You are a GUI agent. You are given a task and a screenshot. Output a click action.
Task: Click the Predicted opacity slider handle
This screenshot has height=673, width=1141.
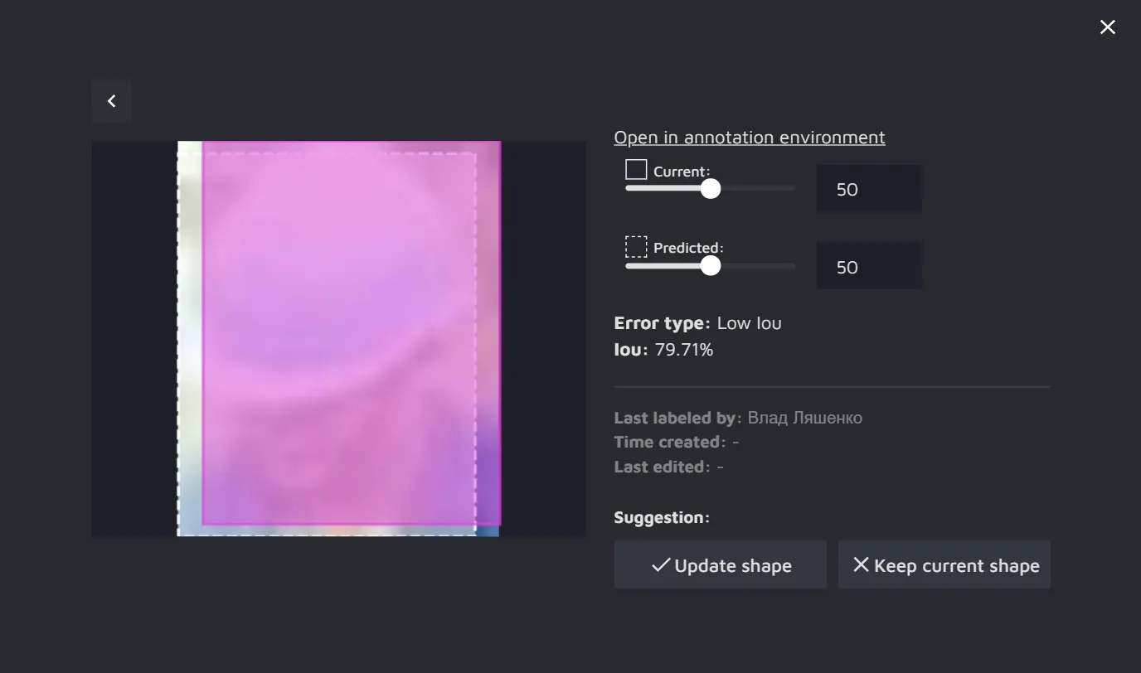point(711,265)
